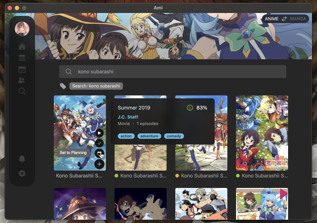Open the user profile avatar
The image size is (317, 223).
click(x=22, y=29)
